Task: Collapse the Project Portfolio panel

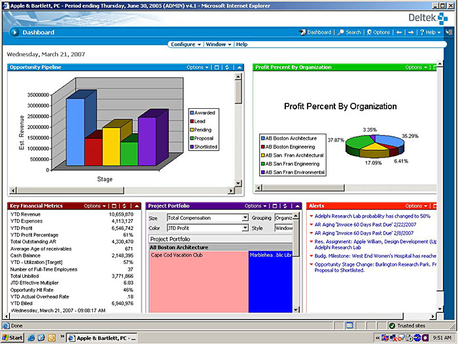Action: tap(297, 206)
